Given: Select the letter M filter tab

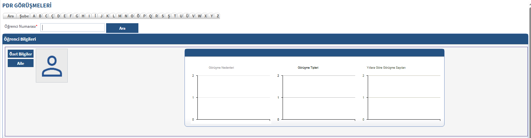Looking at the screenshot, I should pos(120,16).
